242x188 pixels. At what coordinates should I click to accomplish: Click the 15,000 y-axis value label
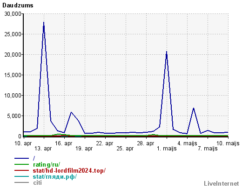13,75
